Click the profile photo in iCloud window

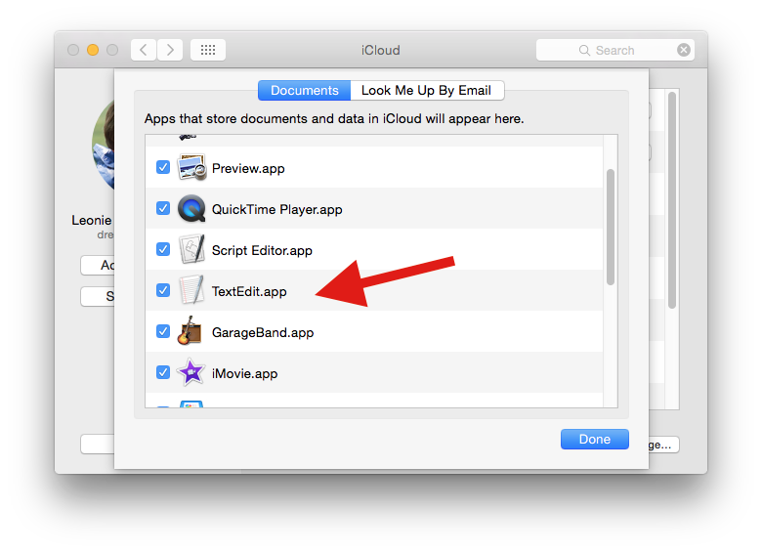103,145
